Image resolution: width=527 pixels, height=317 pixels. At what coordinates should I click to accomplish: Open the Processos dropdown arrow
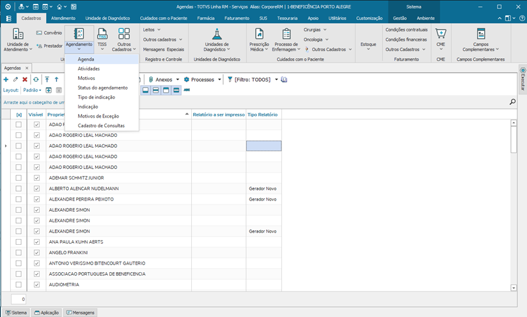(219, 80)
